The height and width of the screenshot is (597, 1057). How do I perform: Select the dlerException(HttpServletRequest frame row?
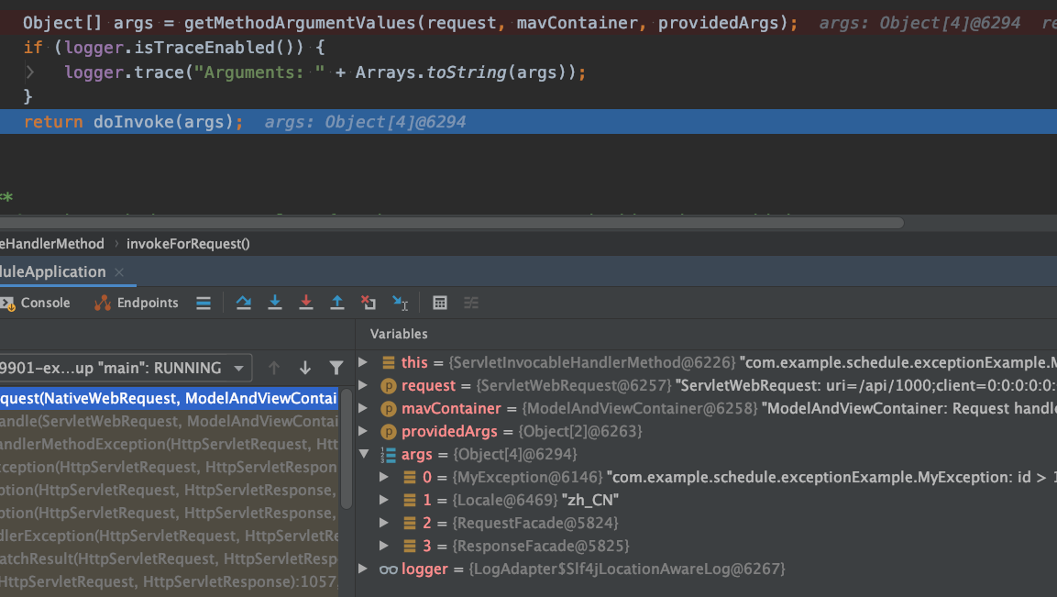pos(169,536)
